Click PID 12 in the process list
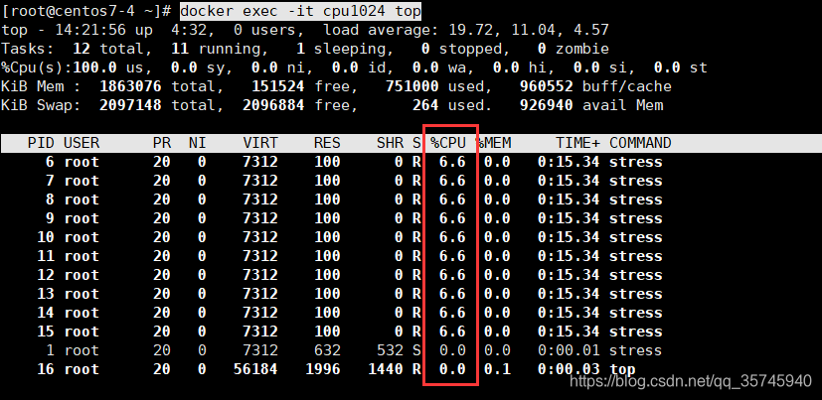The height and width of the screenshot is (400, 822). point(46,275)
